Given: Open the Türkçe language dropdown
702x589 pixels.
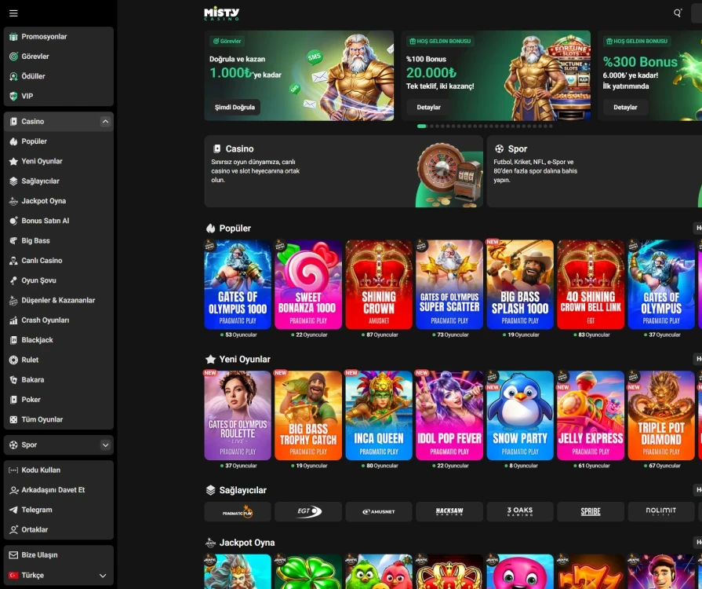Looking at the screenshot, I should click(59, 576).
